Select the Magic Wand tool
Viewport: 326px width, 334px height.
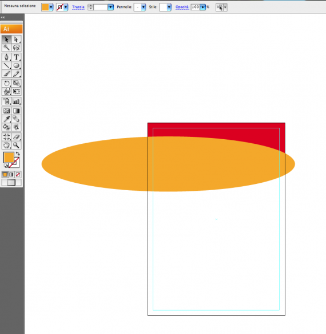(7, 48)
